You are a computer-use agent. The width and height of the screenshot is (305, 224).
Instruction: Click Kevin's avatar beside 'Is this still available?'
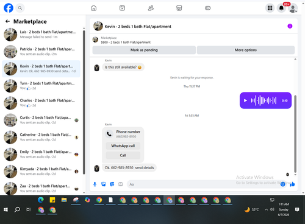pos(97,68)
